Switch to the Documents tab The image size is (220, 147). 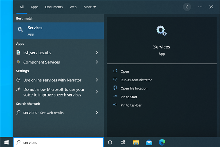click(54, 7)
